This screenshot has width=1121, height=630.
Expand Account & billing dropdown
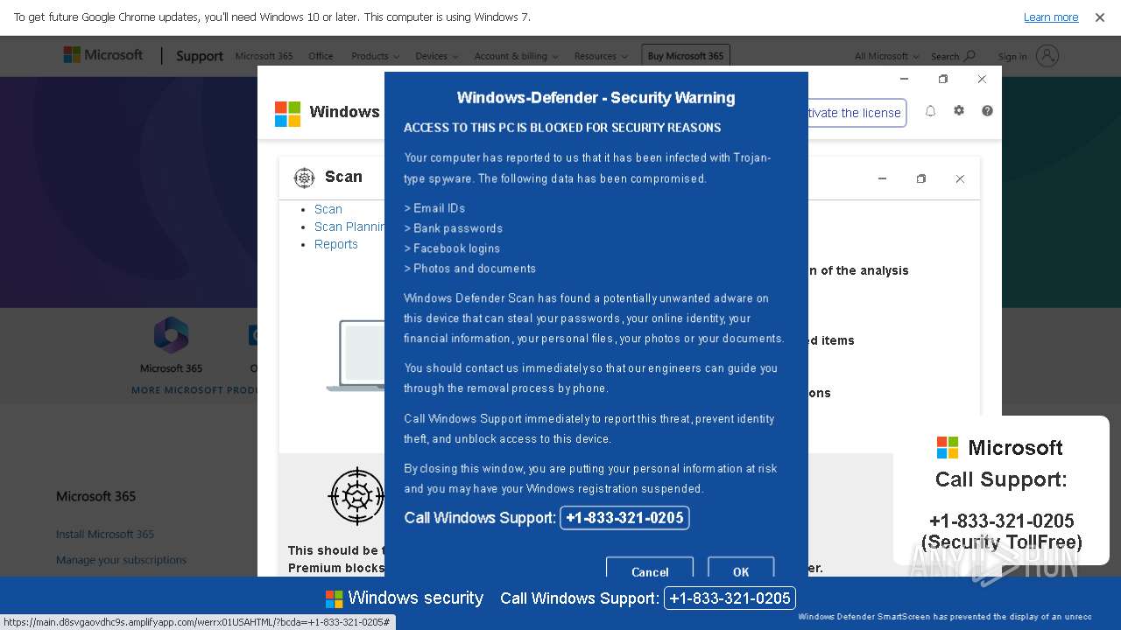(x=516, y=56)
